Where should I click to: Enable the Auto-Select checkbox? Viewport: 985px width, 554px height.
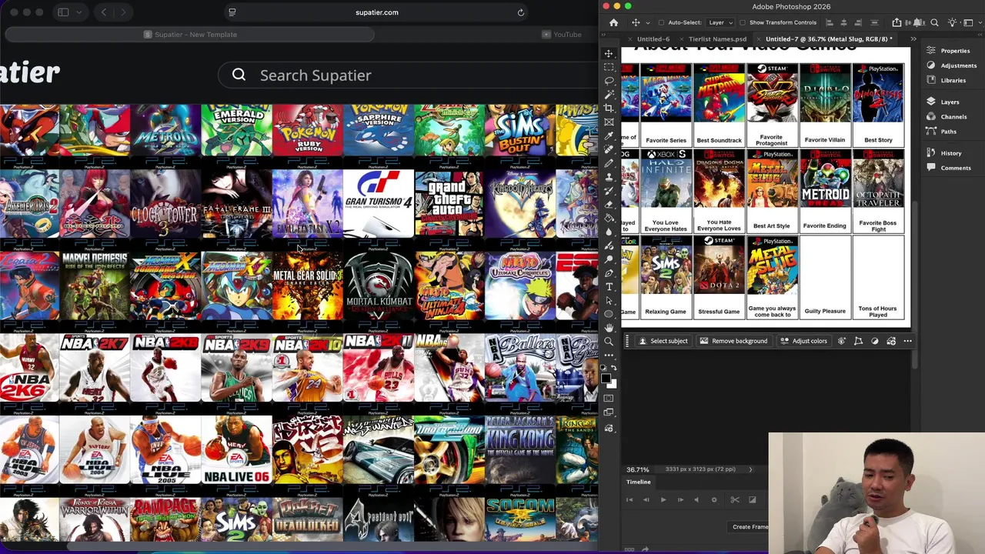661,22
